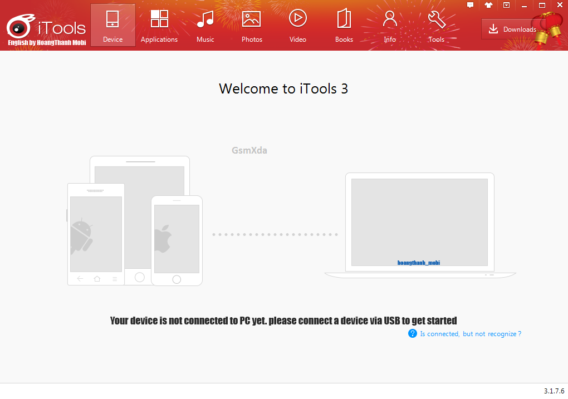Click the Android phone illustration

click(x=96, y=234)
